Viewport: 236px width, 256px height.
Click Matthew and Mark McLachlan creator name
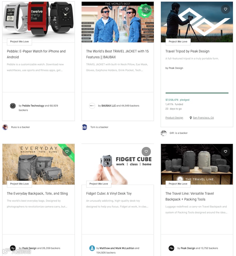pyautogui.click(x=117, y=248)
